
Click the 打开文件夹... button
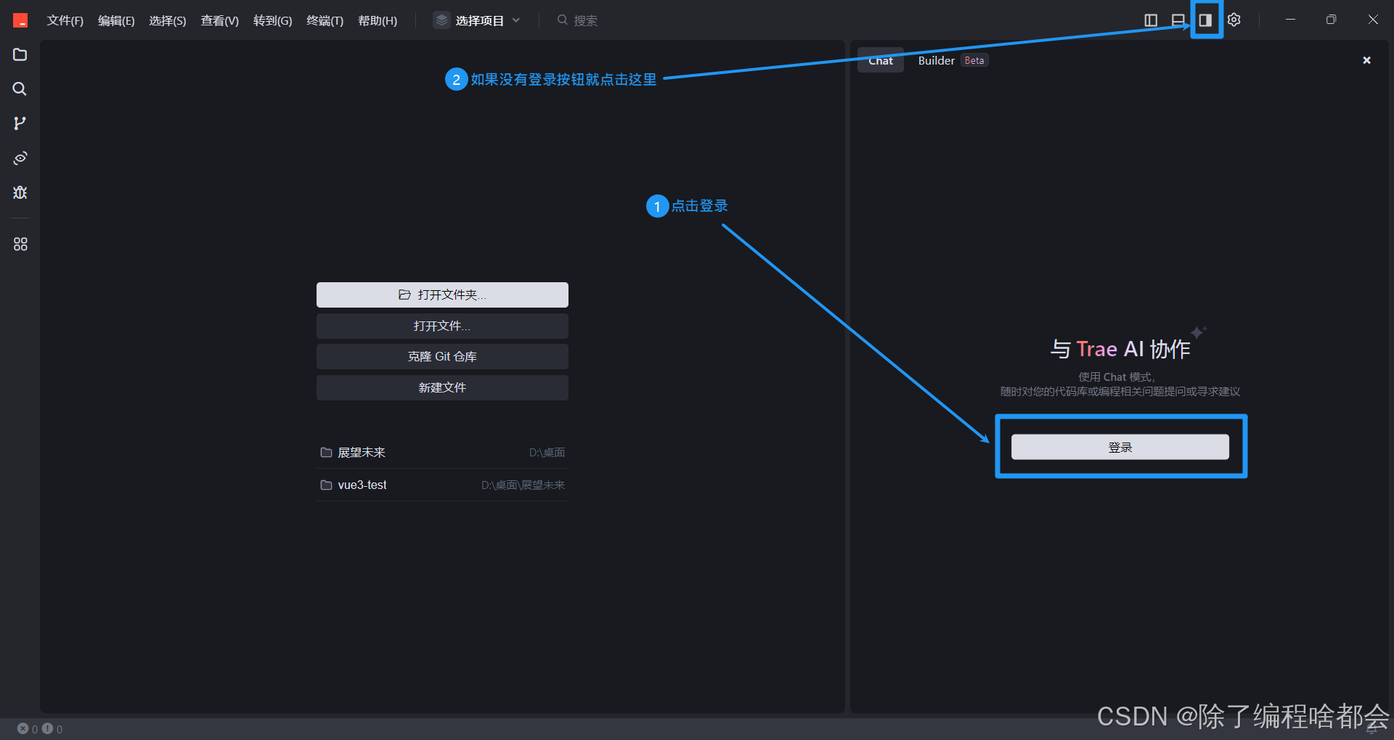[442, 295]
